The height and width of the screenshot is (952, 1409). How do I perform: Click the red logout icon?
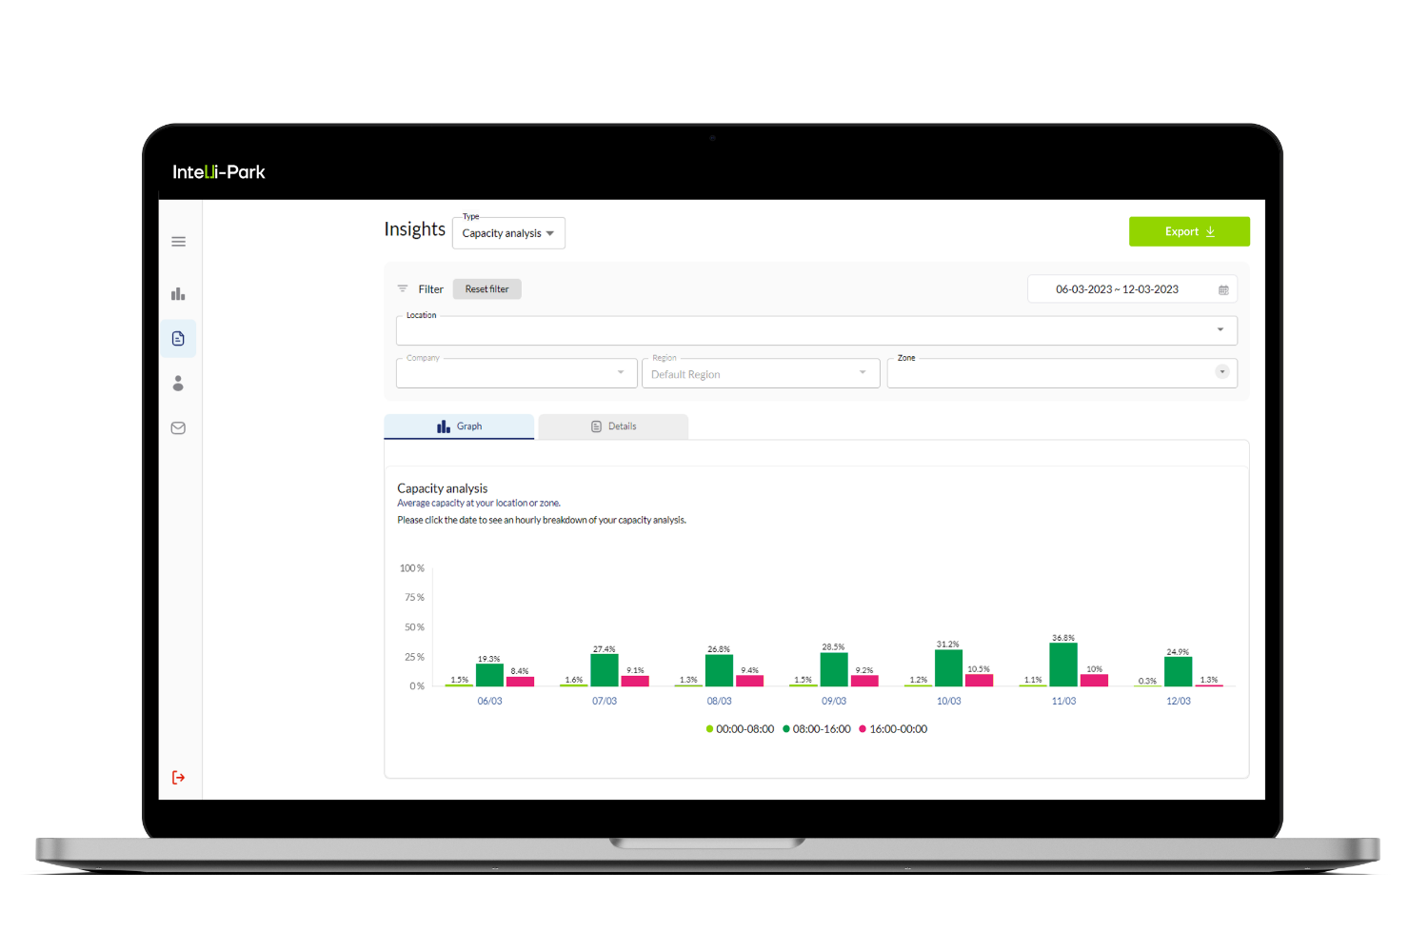coord(178,778)
